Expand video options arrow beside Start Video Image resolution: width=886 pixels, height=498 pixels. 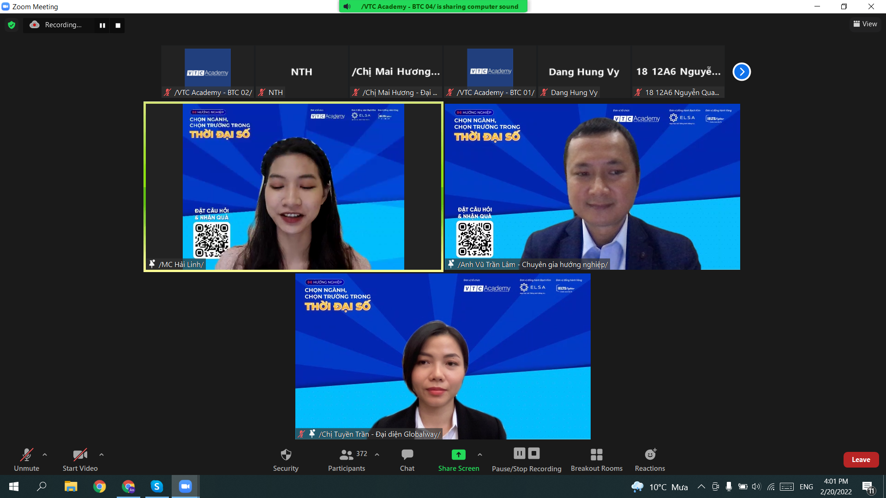pyautogui.click(x=102, y=455)
